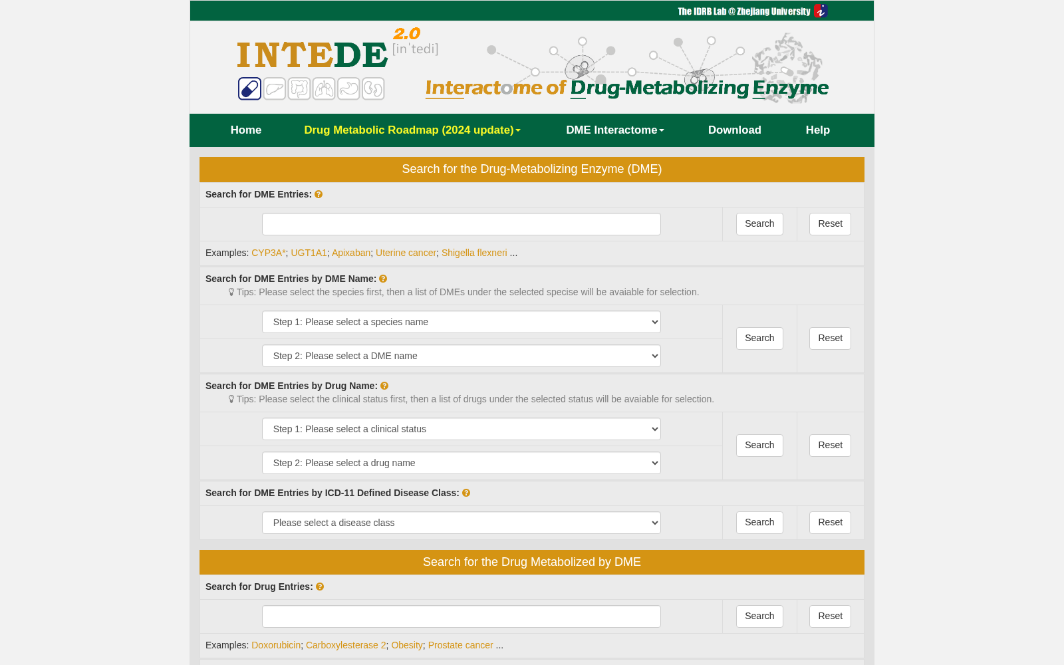The height and width of the screenshot is (665, 1064).
Task: Click 'Search for the Drug Metabolized by DME' heading
Action: (x=532, y=562)
